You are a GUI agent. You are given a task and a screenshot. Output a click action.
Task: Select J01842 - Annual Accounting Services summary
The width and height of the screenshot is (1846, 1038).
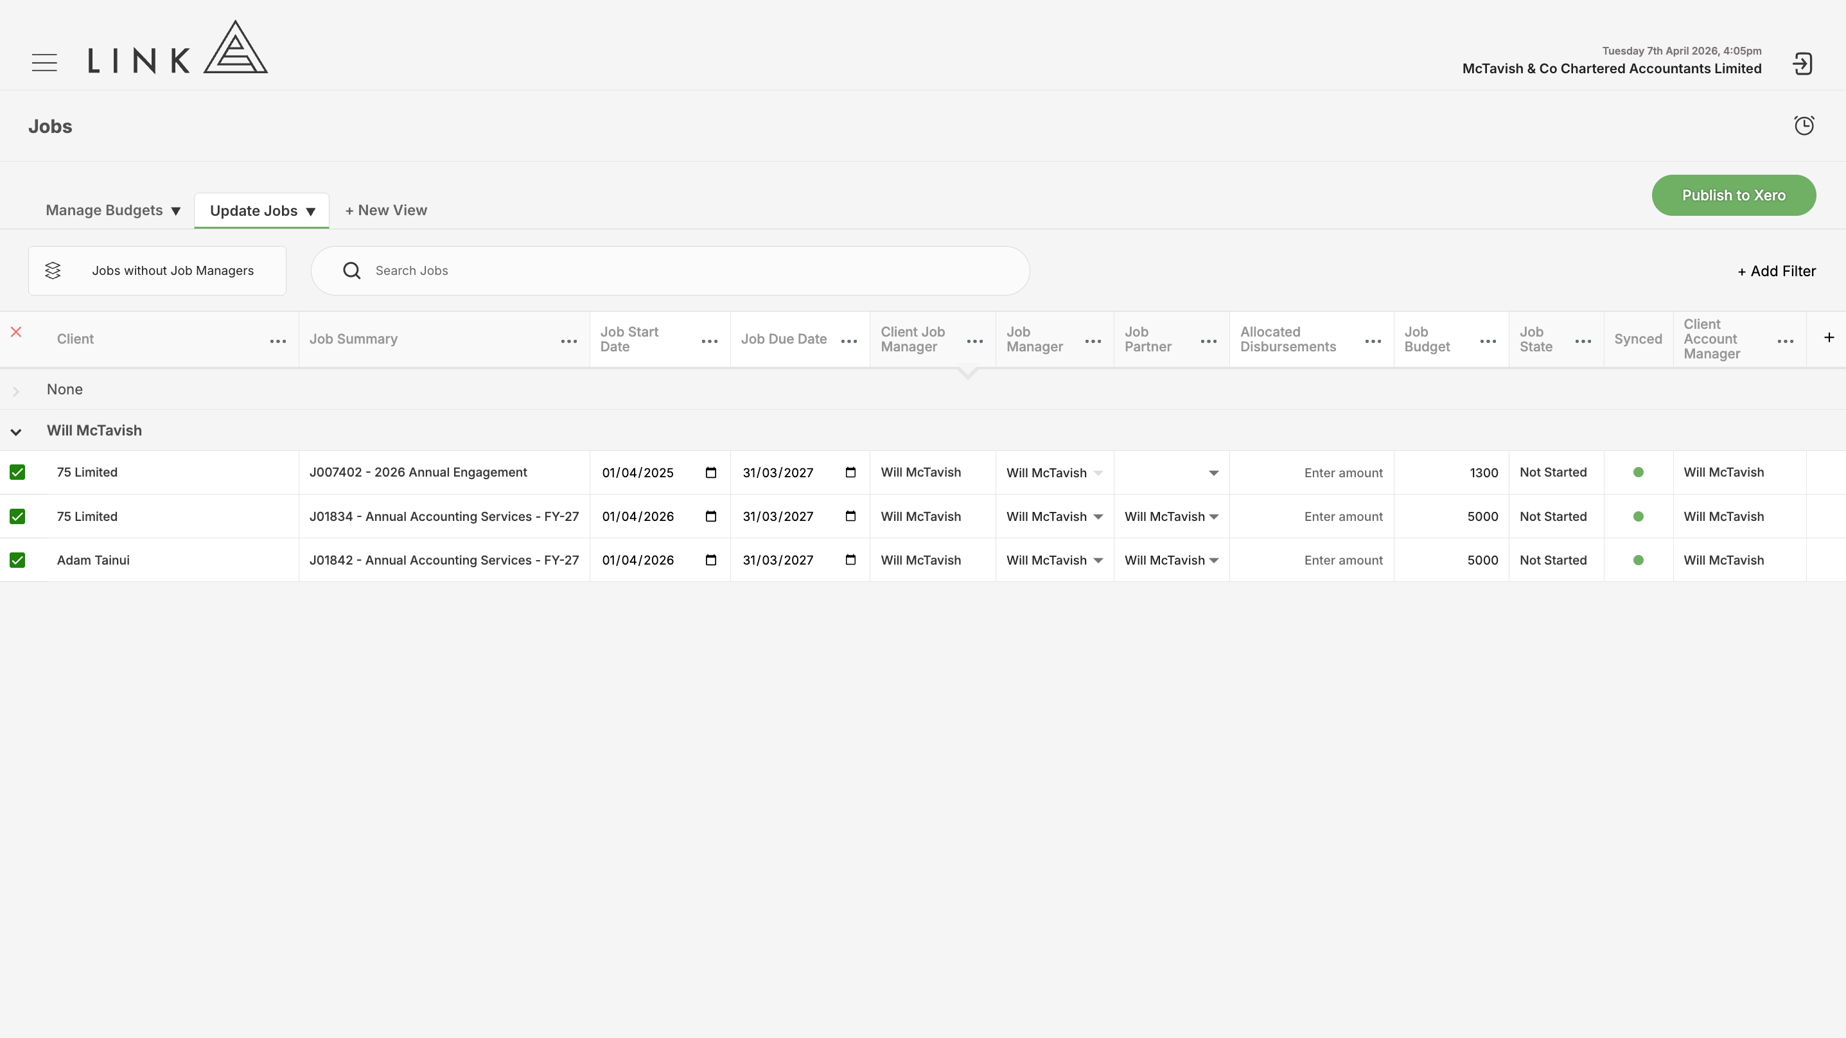click(444, 560)
